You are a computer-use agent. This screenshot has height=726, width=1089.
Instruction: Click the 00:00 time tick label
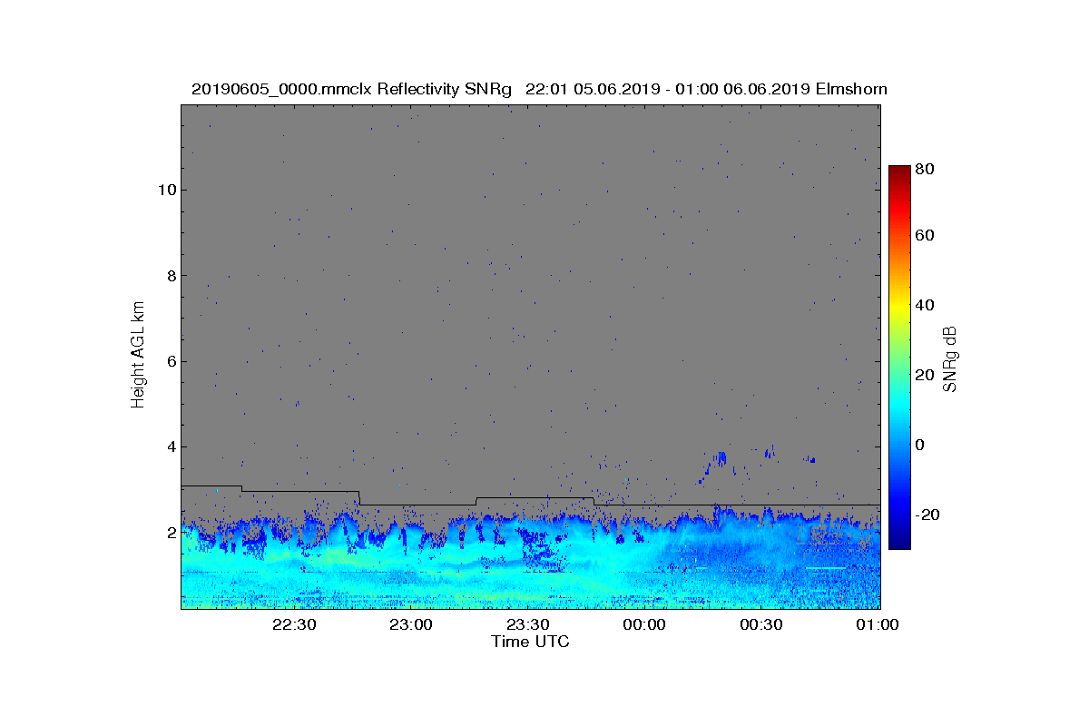coord(644,624)
